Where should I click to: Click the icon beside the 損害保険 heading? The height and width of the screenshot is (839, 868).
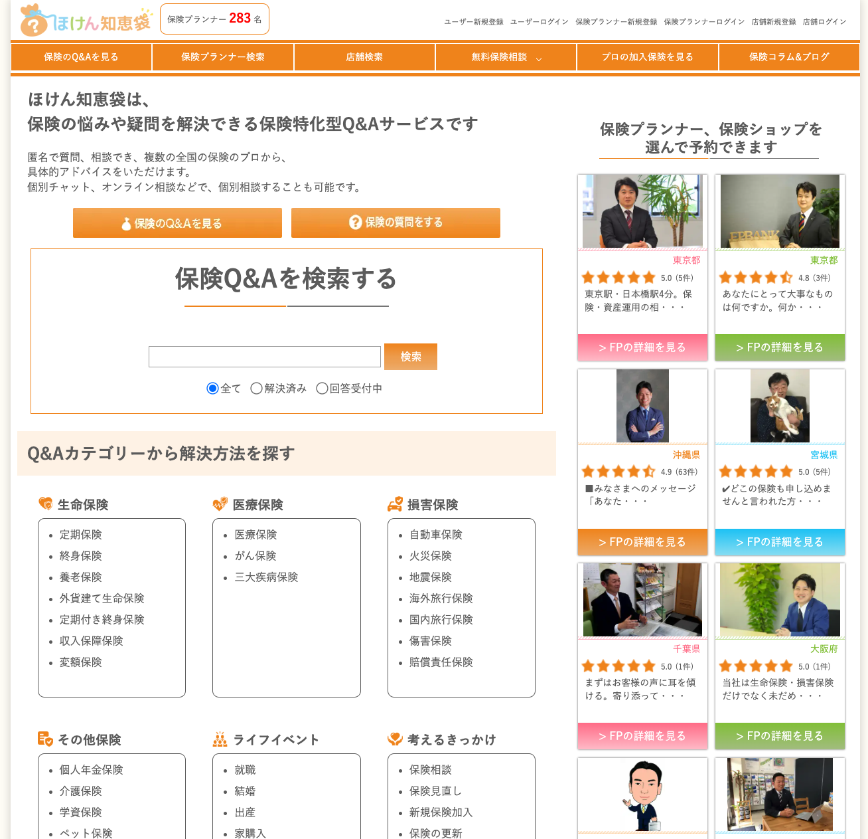[x=395, y=504]
